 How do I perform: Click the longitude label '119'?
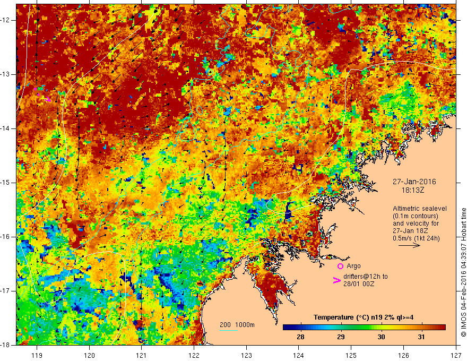[37, 355]
